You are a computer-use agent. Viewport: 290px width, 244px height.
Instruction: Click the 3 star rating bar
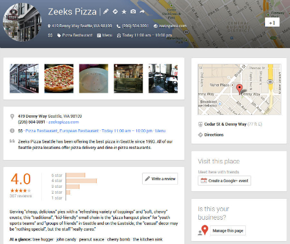[x=72, y=187]
